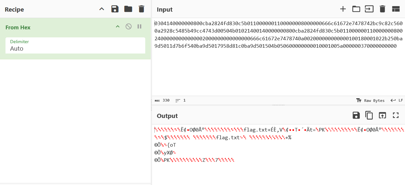Set breakpoint on From Hex operation
Image resolution: width=405 pixels, height=185 pixels.
coord(139,26)
